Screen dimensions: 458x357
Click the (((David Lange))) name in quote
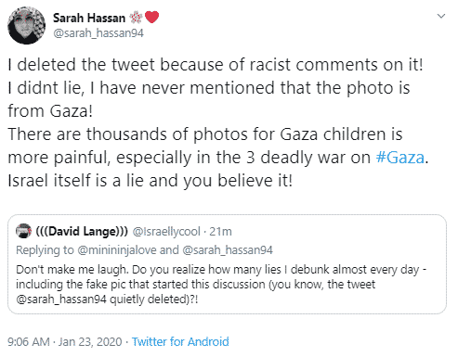tap(82, 231)
